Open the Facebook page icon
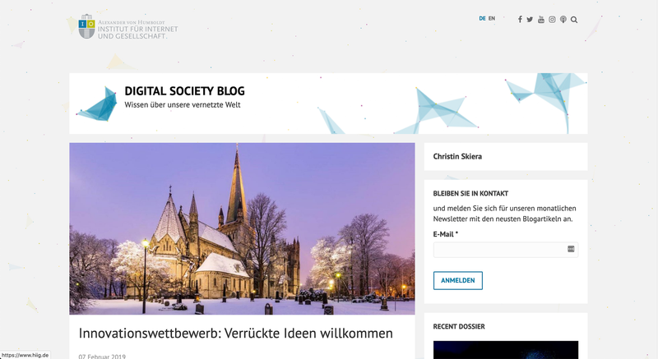Image resolution: width=658 pixels, height=359 pixels. [x=520, y=19]
